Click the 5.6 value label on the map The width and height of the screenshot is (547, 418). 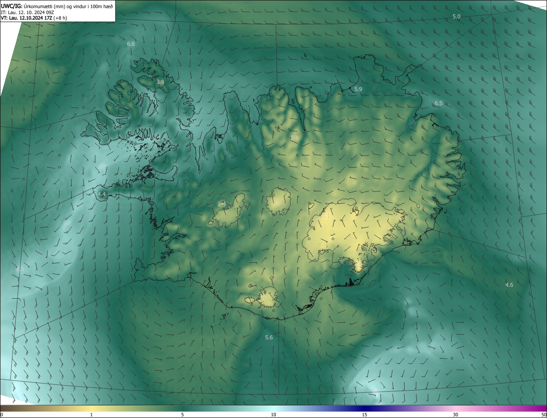click(269, 337)
